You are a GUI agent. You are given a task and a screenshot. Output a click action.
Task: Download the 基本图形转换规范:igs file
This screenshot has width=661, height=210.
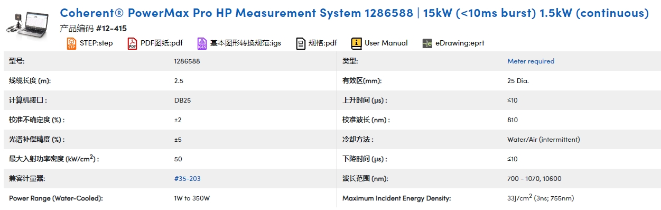tap(246, 43)
